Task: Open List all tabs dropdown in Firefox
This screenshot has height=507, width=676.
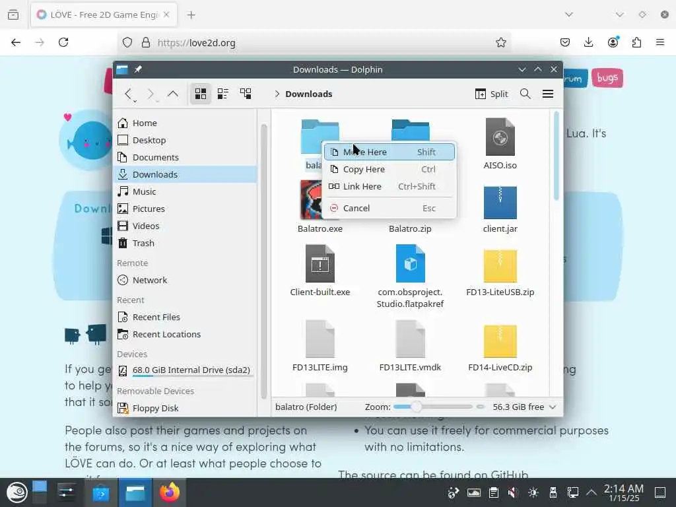Action: click(x=569, y=15)
